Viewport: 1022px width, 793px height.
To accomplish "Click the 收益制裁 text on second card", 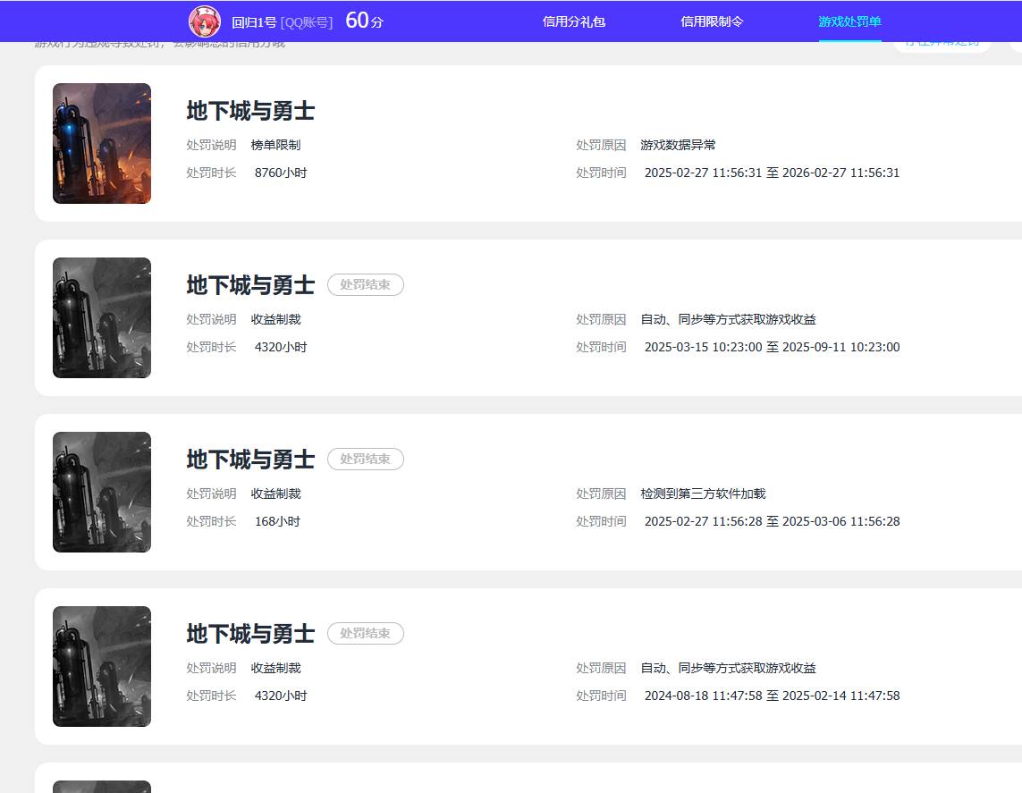I will pos(275,318).
